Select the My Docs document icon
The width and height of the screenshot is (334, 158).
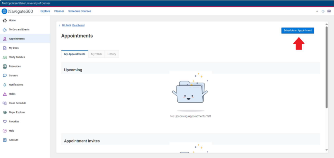(5, 48)
